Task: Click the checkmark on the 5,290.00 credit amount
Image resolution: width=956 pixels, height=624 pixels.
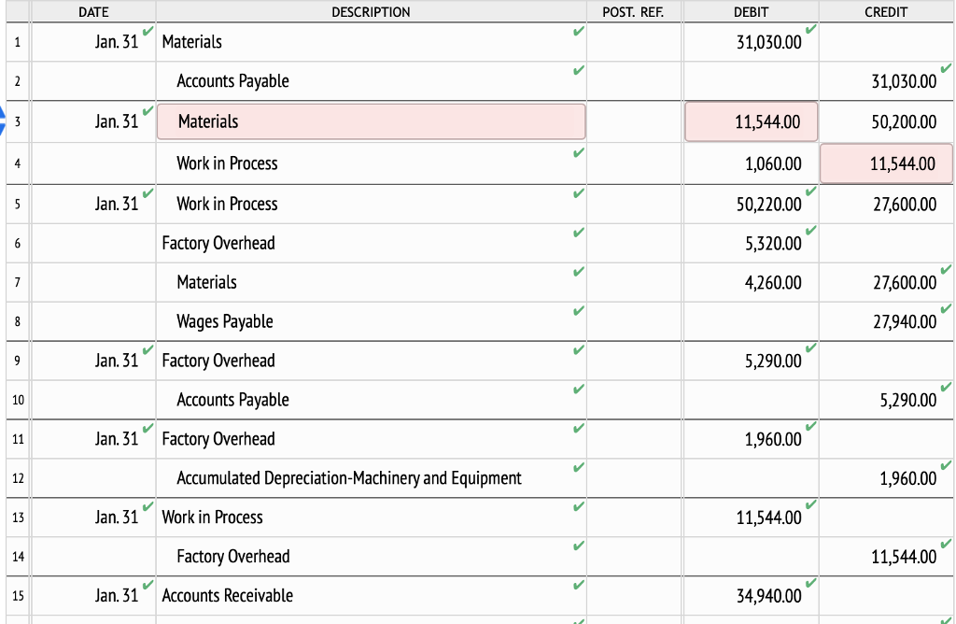Action: 946,389
